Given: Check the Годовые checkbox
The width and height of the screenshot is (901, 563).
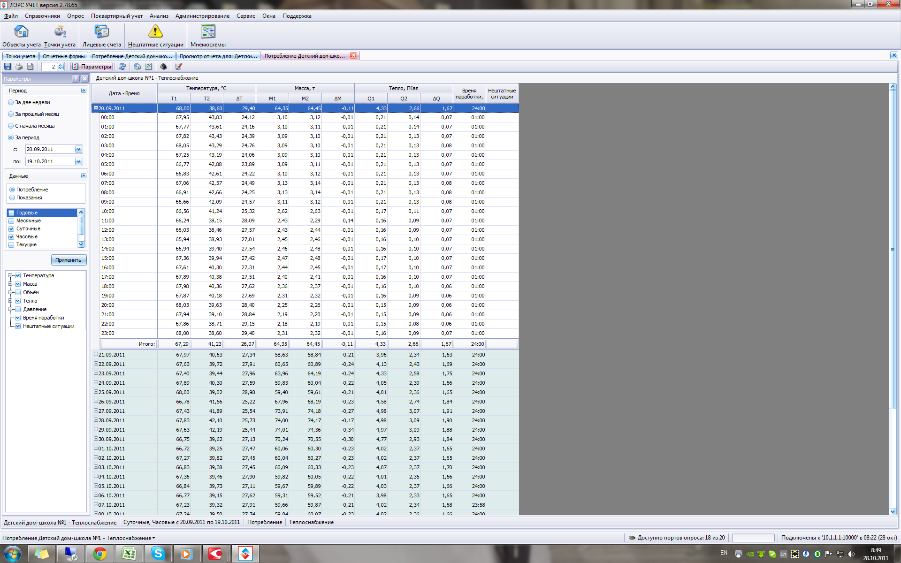Looking at the screenshot, I should point(11,213).
